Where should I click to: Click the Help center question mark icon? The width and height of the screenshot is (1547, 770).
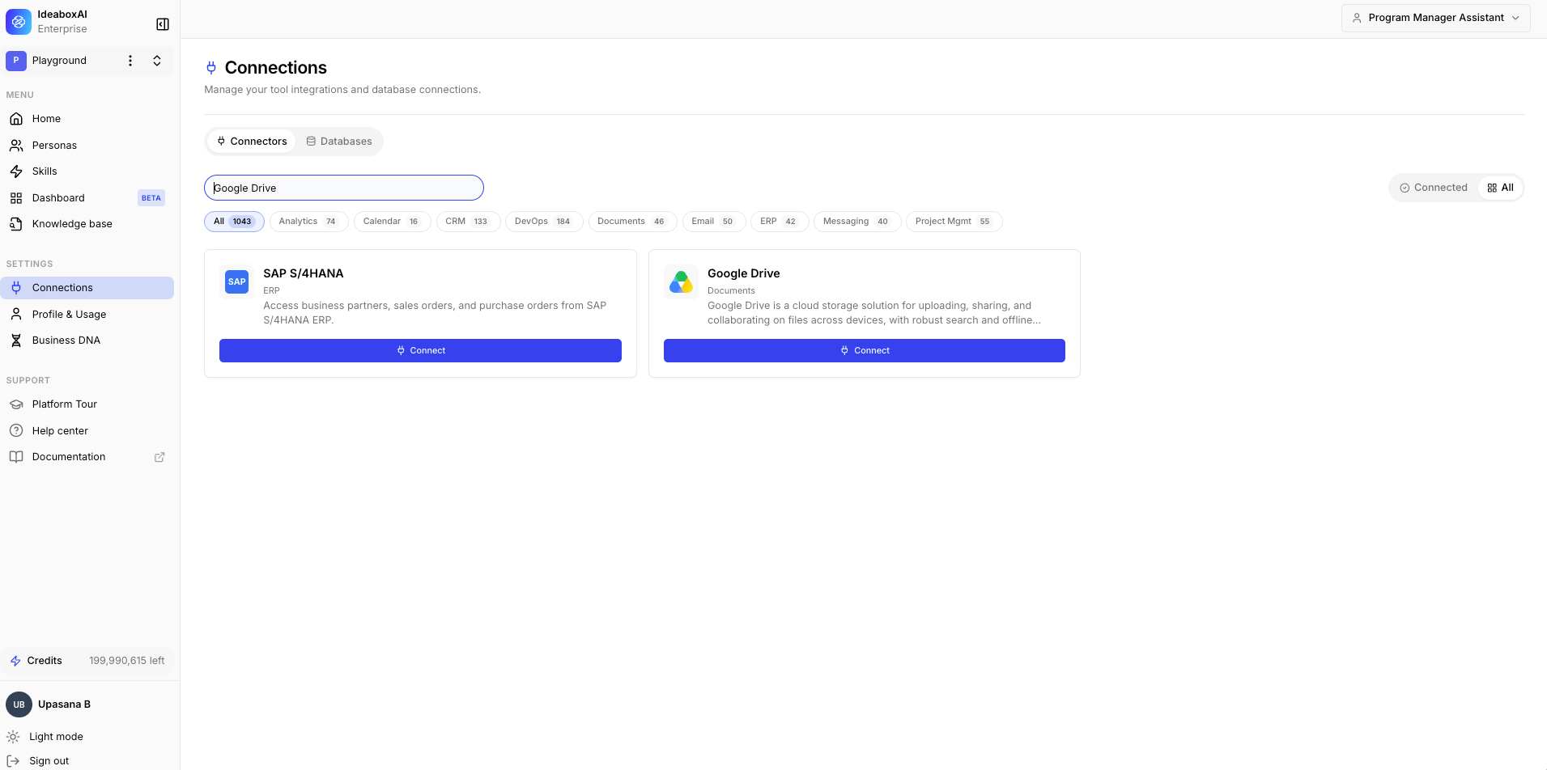16,431
